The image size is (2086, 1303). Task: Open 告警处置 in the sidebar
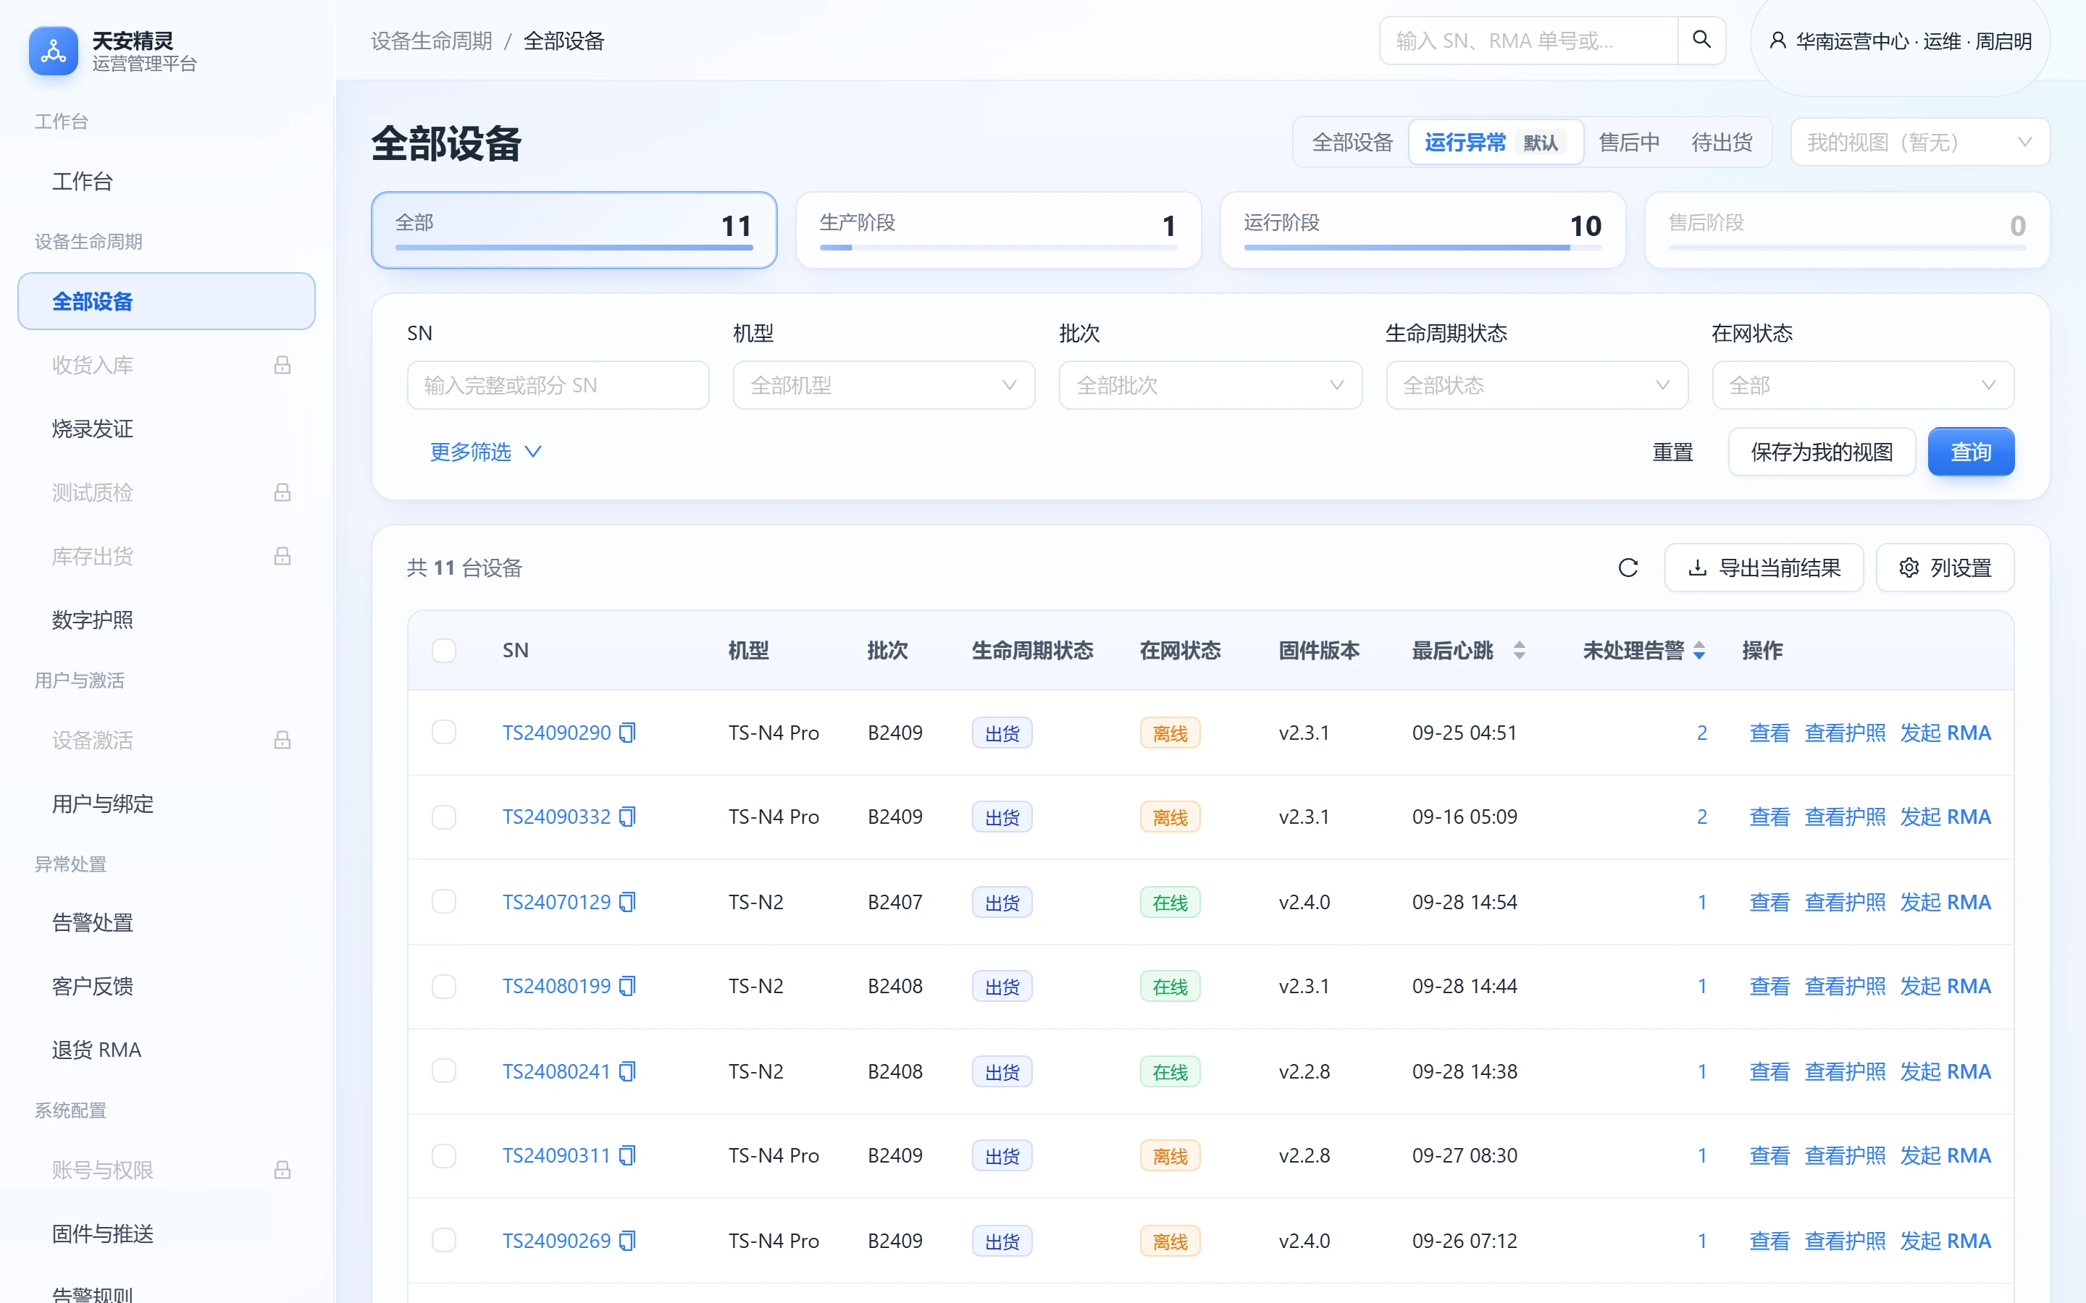click(x=167, y=922)
